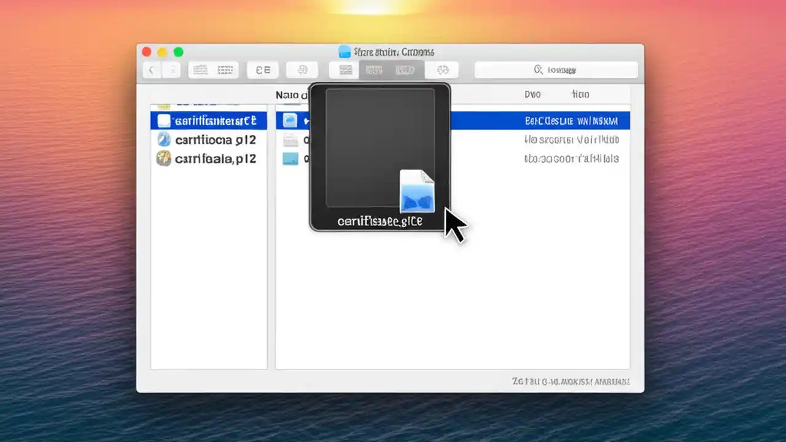This screenshot has width=786, height=442.
Task: Click the back navigation arrow
Action: click(151, 69)
